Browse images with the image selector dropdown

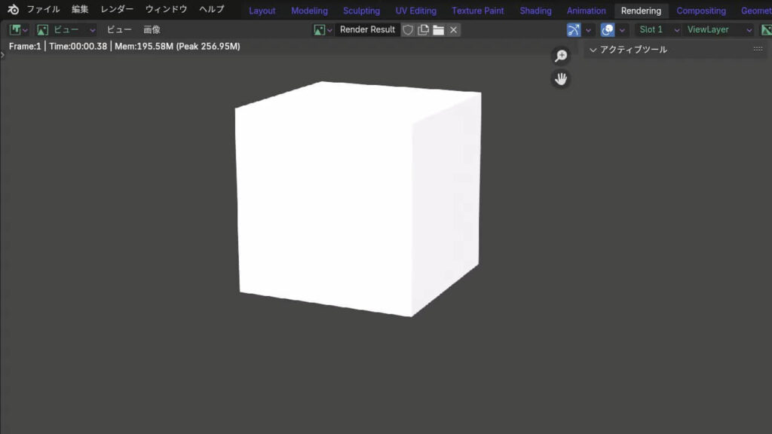click(x=323, y=30)
